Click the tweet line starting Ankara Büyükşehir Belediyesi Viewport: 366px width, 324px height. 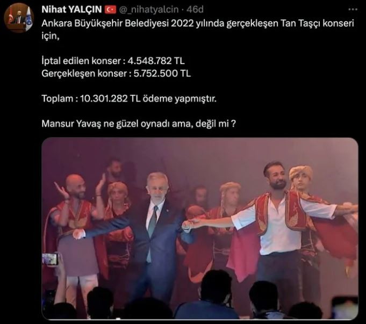pos(198,24)
